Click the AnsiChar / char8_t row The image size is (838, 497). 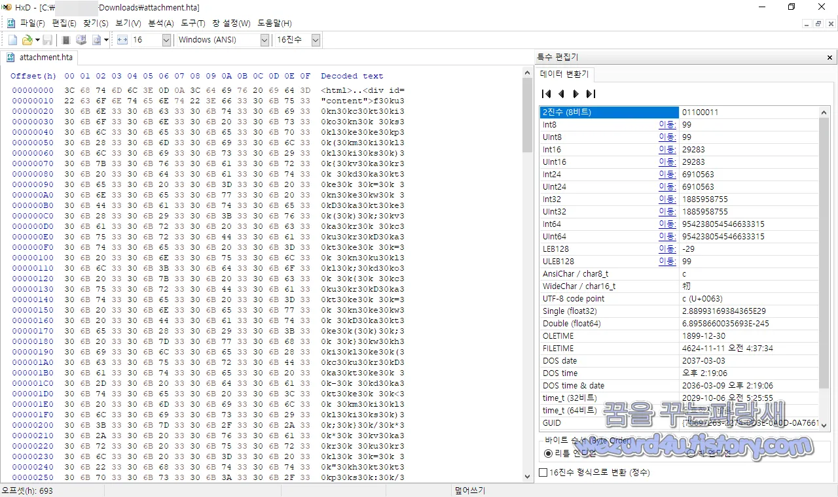coord(679,274)
